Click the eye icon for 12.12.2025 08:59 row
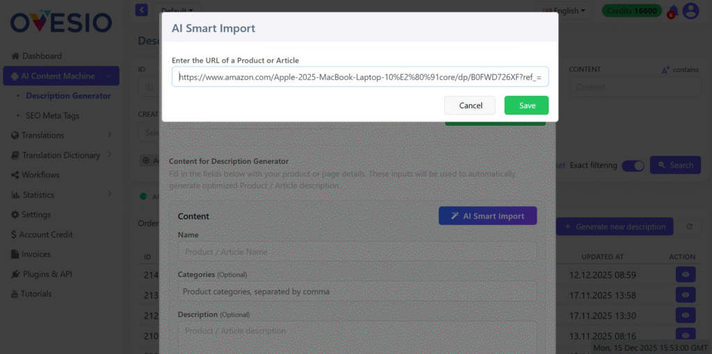The image size is (712, 354). click(686, 275)
